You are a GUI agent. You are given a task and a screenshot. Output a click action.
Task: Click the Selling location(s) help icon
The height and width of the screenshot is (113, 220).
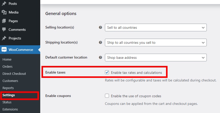coord(101,27)
